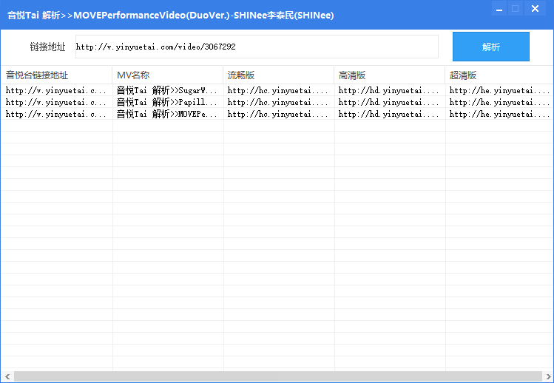Select third row's 超清版 he.yinyuetai link
The height and width of the screenshot is (383, 554).
499,114
